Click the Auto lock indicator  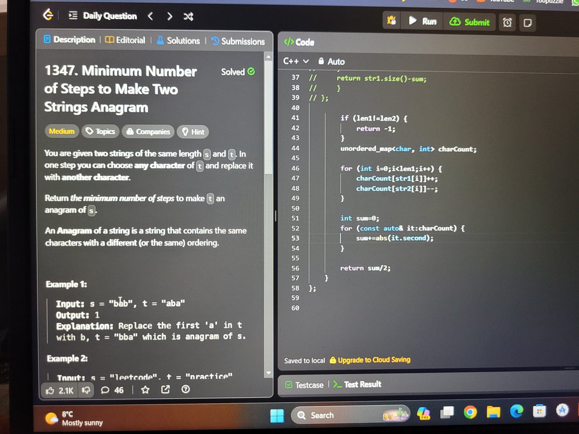click(x=331, y=61)
